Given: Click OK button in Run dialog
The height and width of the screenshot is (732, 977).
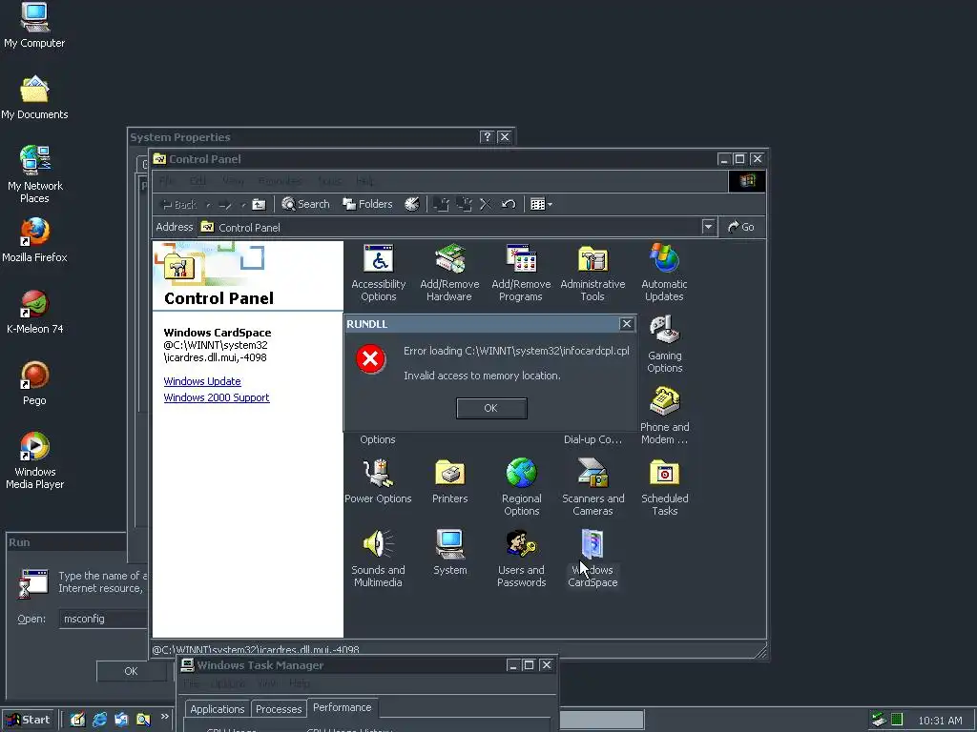Looking at the screenshot, I should tap(131, 671).
